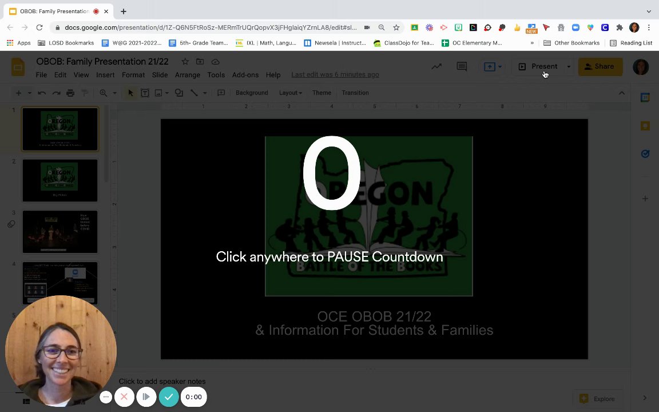This screenshot has height=412, width=659.
Task: Open LOSD Bookmarks folder in bookmarks bar
Action: pos(66,43)
